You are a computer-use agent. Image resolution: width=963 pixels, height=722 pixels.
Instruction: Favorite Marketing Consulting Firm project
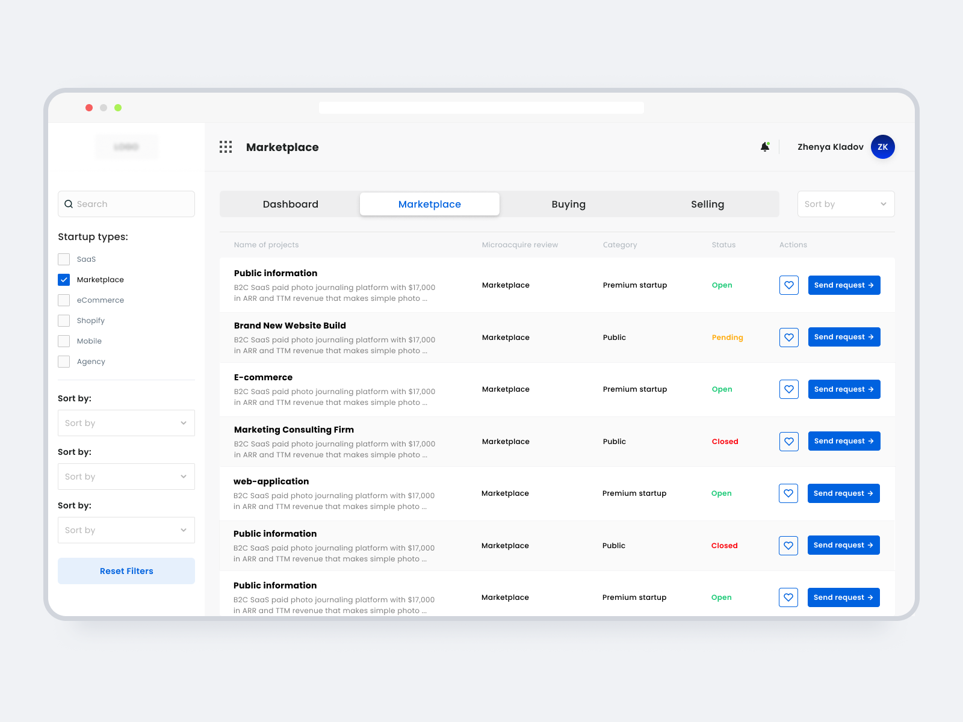[x=789, y=441]
